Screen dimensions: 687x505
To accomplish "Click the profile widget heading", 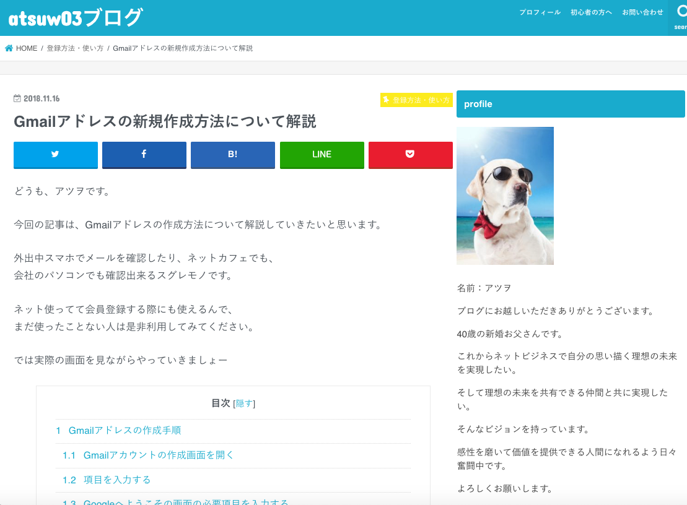I will (571, 104).
